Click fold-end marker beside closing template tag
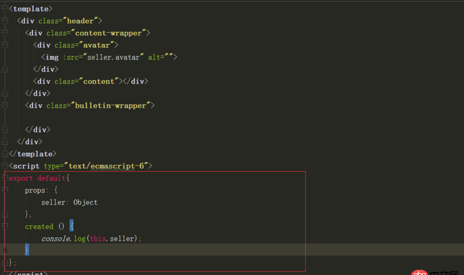The width and height of the screenshot is (464, 275). click(5, 153)
